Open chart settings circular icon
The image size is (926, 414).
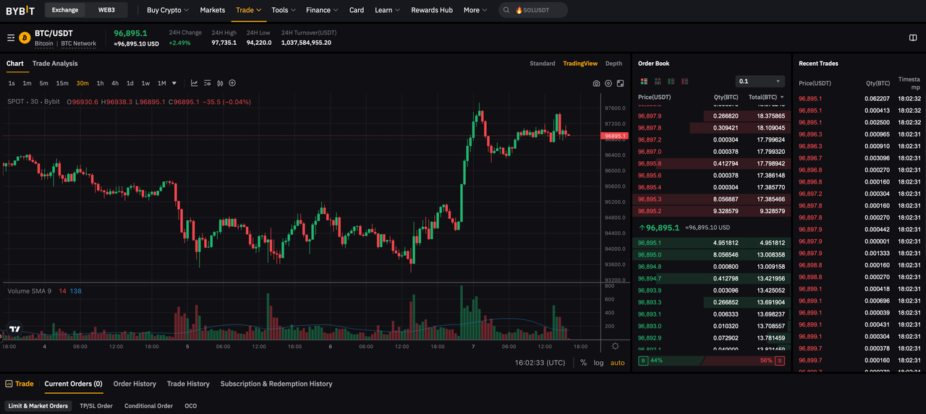(608, 83)
